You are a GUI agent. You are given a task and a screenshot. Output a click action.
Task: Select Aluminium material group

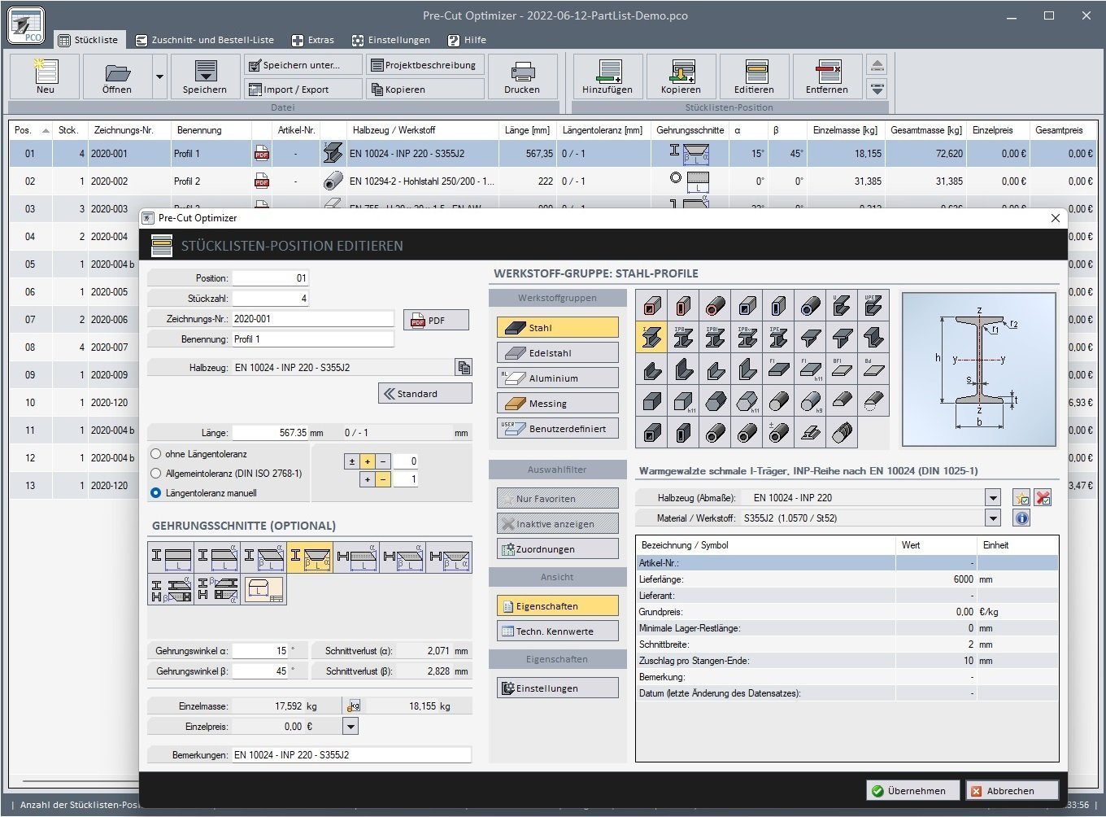point(558,378)
